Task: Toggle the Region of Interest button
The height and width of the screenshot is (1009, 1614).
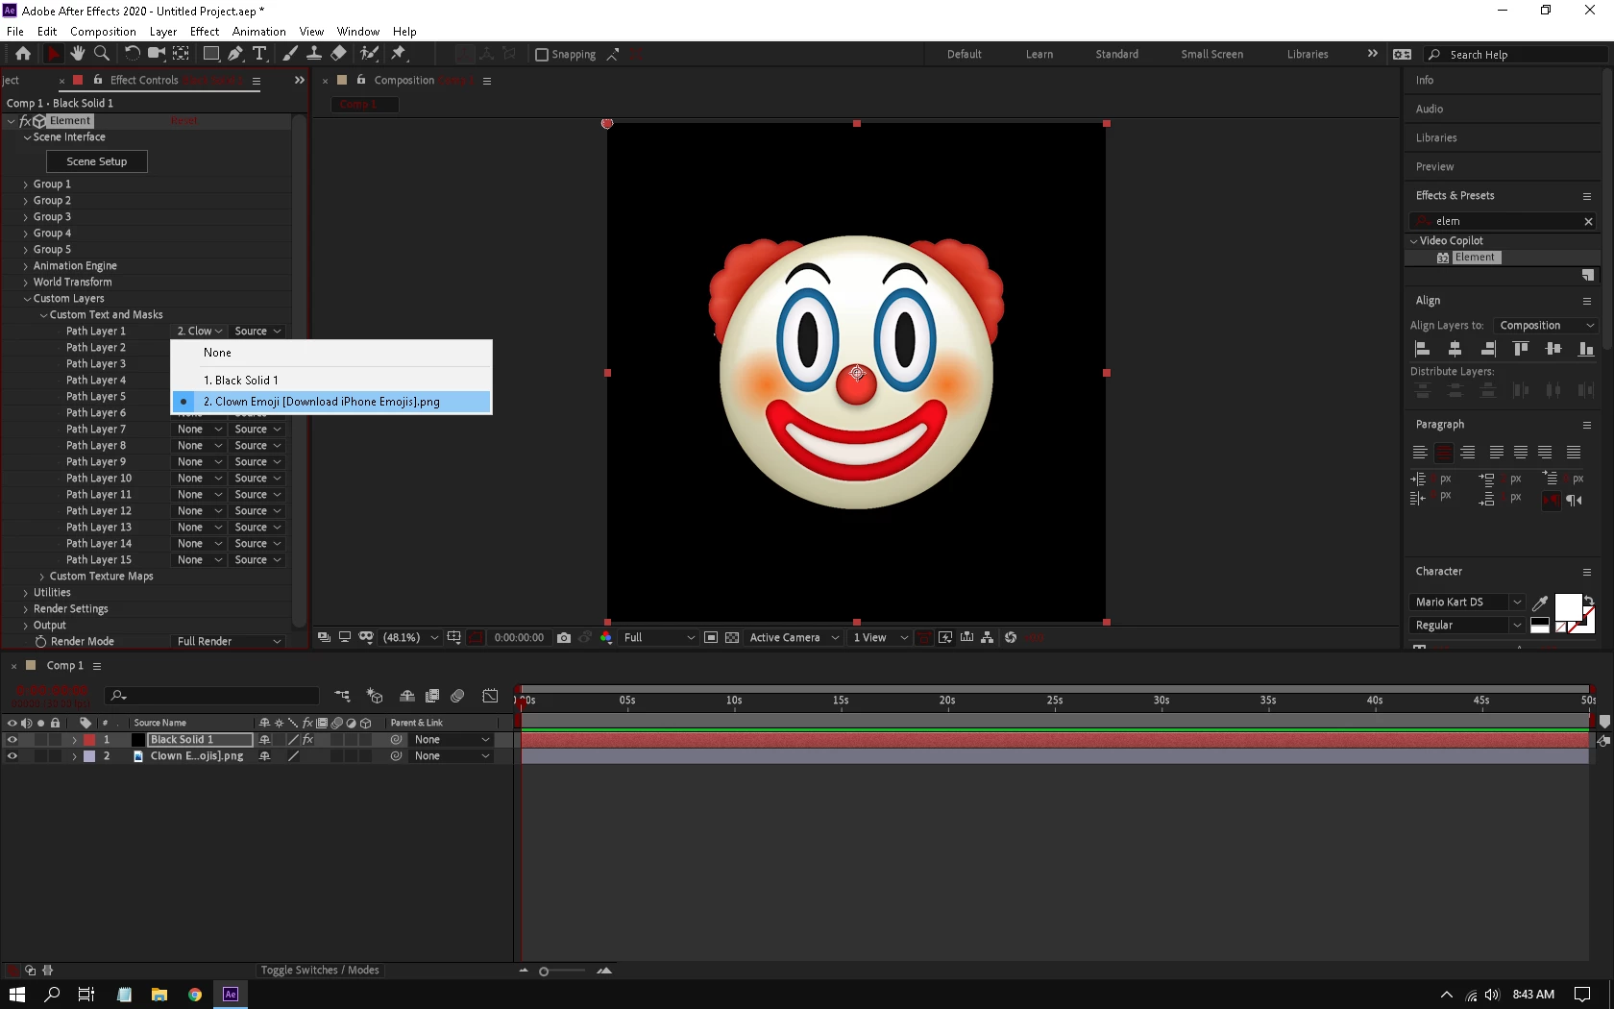Action: pyautogui.click(x=711, y=637)
